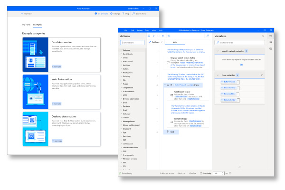Close the Variables pane with the X
Image resolution: width=285 pixels, height=190 pixels.
point(263,36)
